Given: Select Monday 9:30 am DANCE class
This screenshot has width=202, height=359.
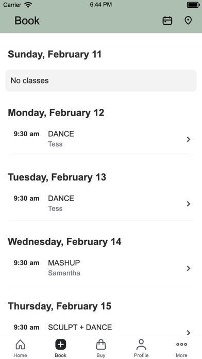Looking at the screenshot, I should 101,139.
